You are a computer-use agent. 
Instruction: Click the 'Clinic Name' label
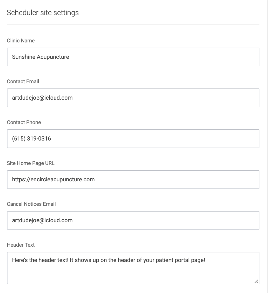21,41
